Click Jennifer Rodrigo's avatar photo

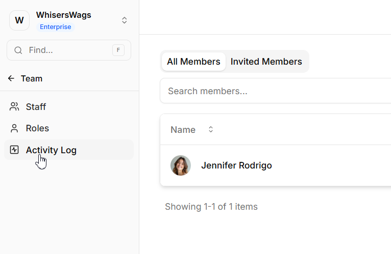pyautogui.click(x=181, y=165)
